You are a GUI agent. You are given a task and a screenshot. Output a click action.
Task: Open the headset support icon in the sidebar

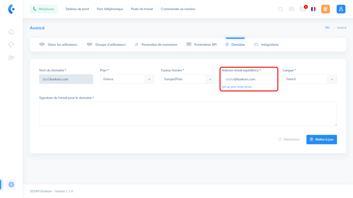[11, 45]
